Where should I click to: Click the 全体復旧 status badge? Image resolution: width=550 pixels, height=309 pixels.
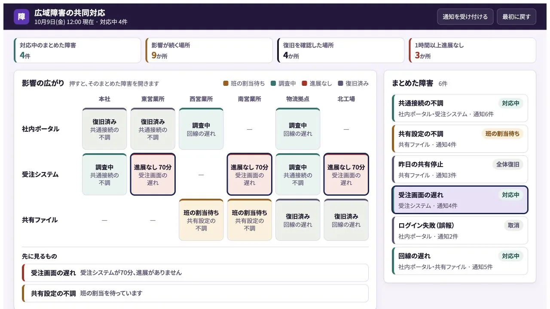coord(508,164)
